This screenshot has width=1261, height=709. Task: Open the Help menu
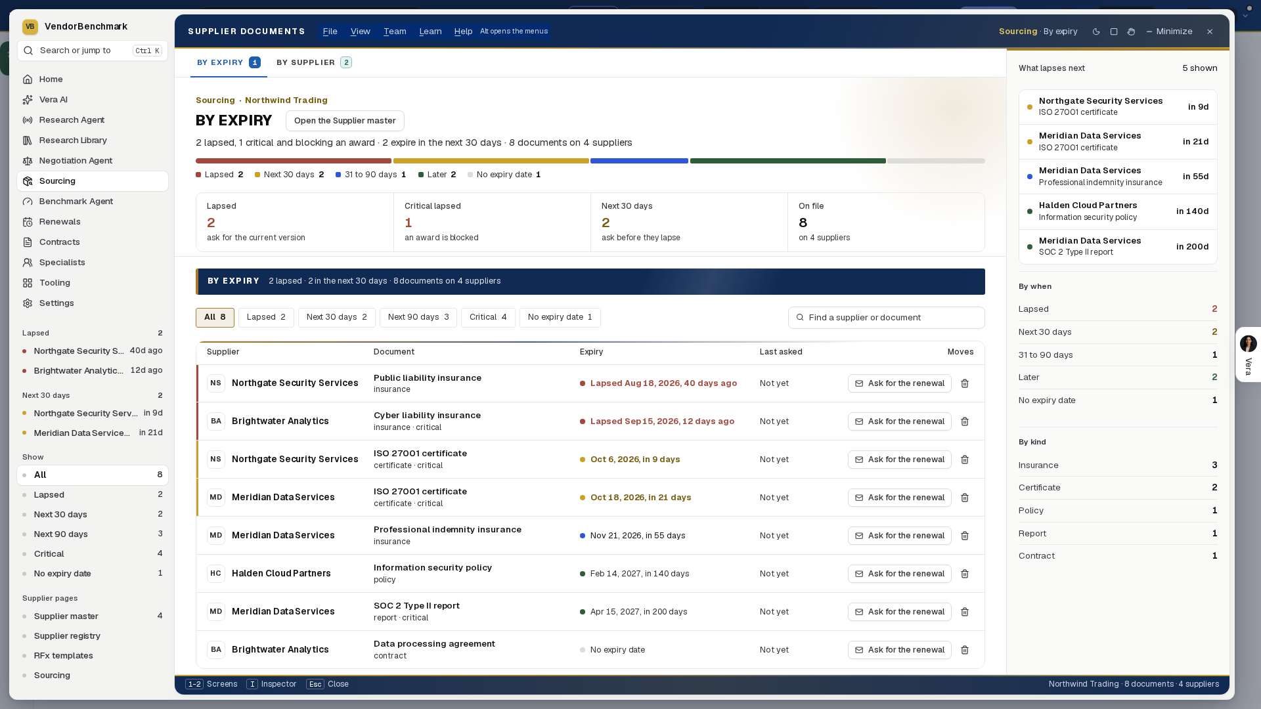pyautogui.click(x=463, y=32)
